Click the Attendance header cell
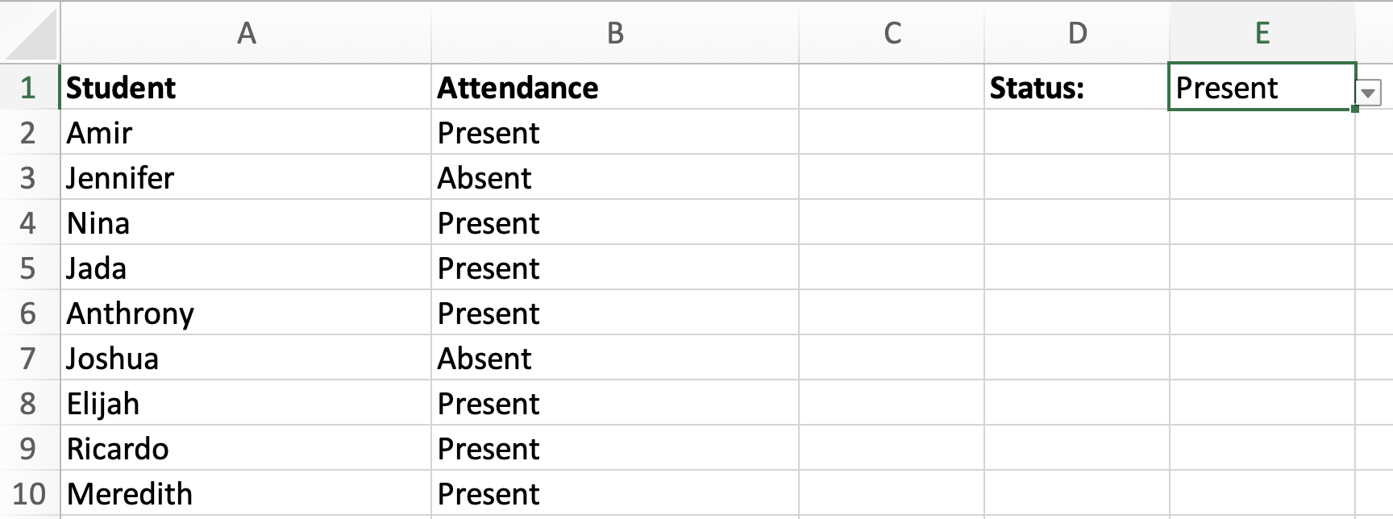The image size is (1393, 519). [x=615, y=87]
